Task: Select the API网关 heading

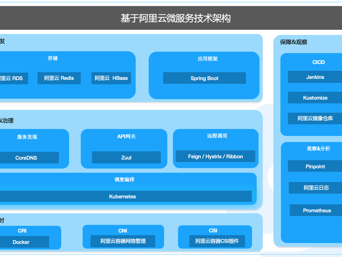Action: [x=126, y=137]
